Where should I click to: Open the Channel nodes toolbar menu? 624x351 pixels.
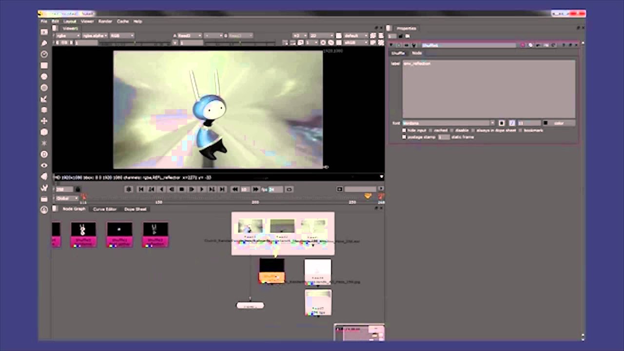tap(44, 65)
